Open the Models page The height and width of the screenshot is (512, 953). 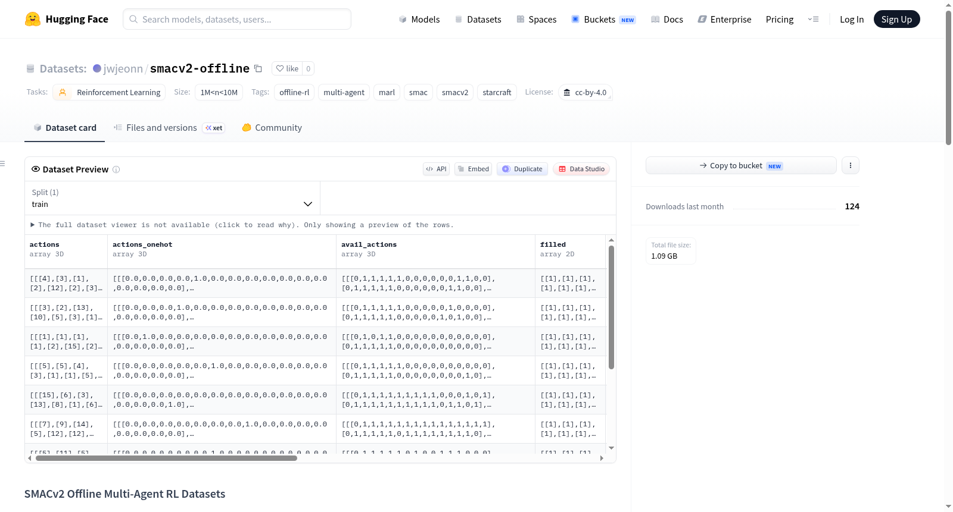[419, 19]
